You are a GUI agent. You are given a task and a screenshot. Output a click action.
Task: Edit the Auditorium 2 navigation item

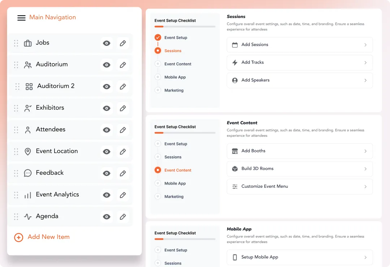[123, 87]
